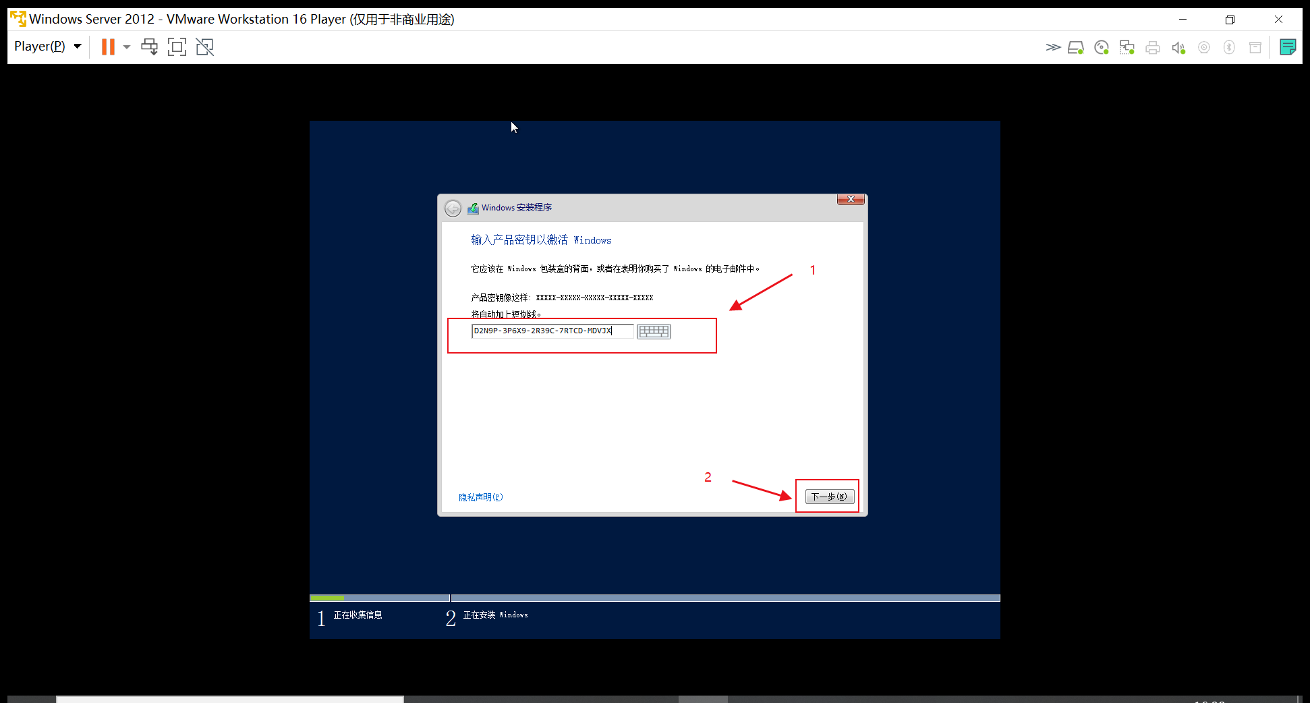Minimize the VMware Player window
The image size is (1310, 703).
coord(1183,20)
